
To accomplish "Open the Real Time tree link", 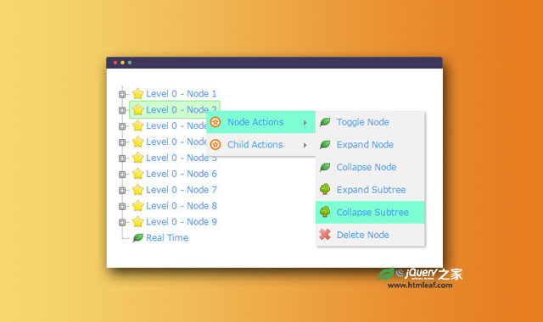I will coord(167,237).
